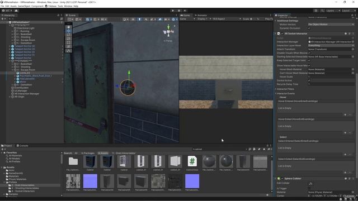Click the Hierarchy add (+) button
The image size is (358, 201).
point(3,18)
